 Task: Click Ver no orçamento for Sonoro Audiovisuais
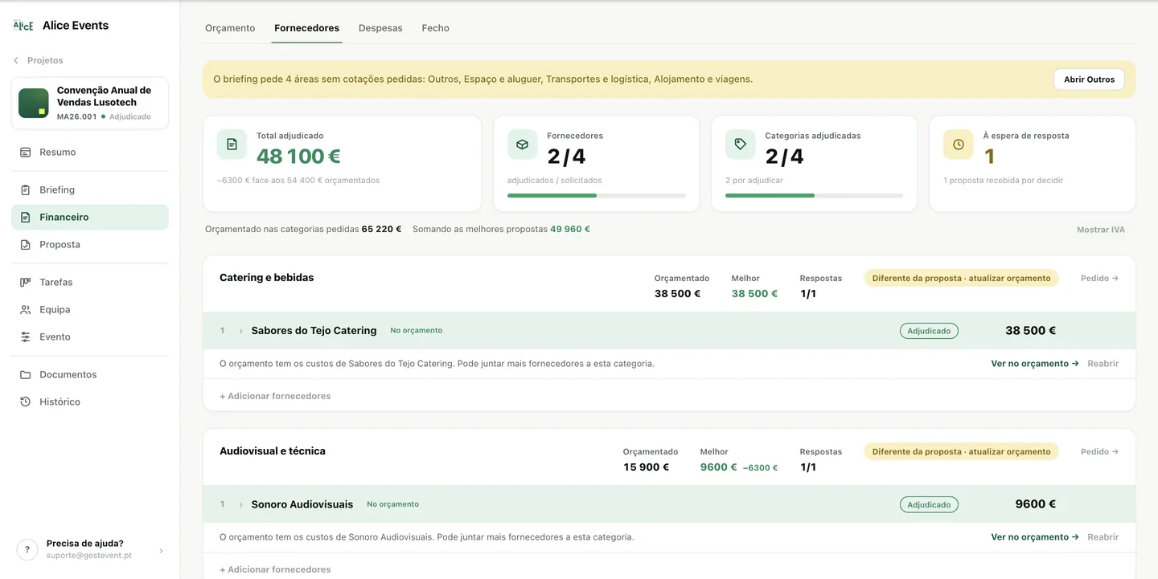[x=1034, y=537]
